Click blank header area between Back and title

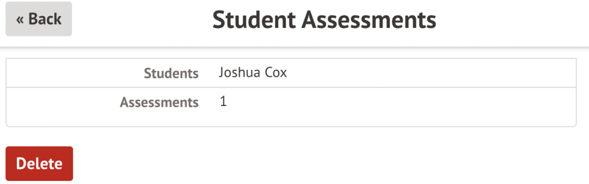pyautogui.click(x=140, y=20)
